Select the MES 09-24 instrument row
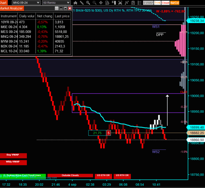Viewport: 205px width, 188px height. pyautogui.click(x=35, y=32)
